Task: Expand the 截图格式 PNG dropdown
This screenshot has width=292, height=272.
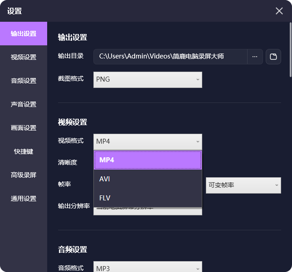Action: 148,80
